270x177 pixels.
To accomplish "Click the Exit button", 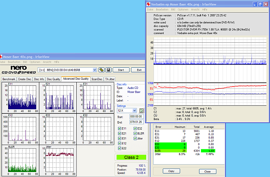I will pyautogui.click(x=138, y=70).
